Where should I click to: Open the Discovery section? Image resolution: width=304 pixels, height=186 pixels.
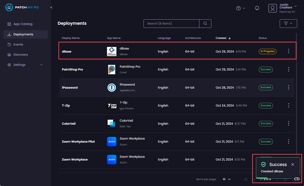point(21,55)
